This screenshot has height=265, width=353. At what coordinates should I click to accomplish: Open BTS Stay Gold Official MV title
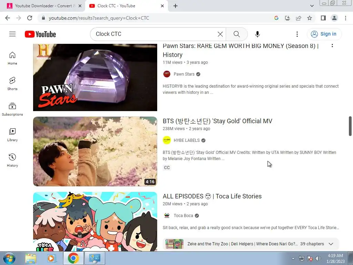pos(218,121)
